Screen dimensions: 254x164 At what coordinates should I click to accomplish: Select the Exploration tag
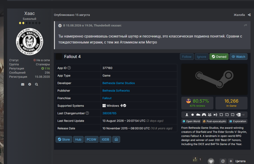238,121
